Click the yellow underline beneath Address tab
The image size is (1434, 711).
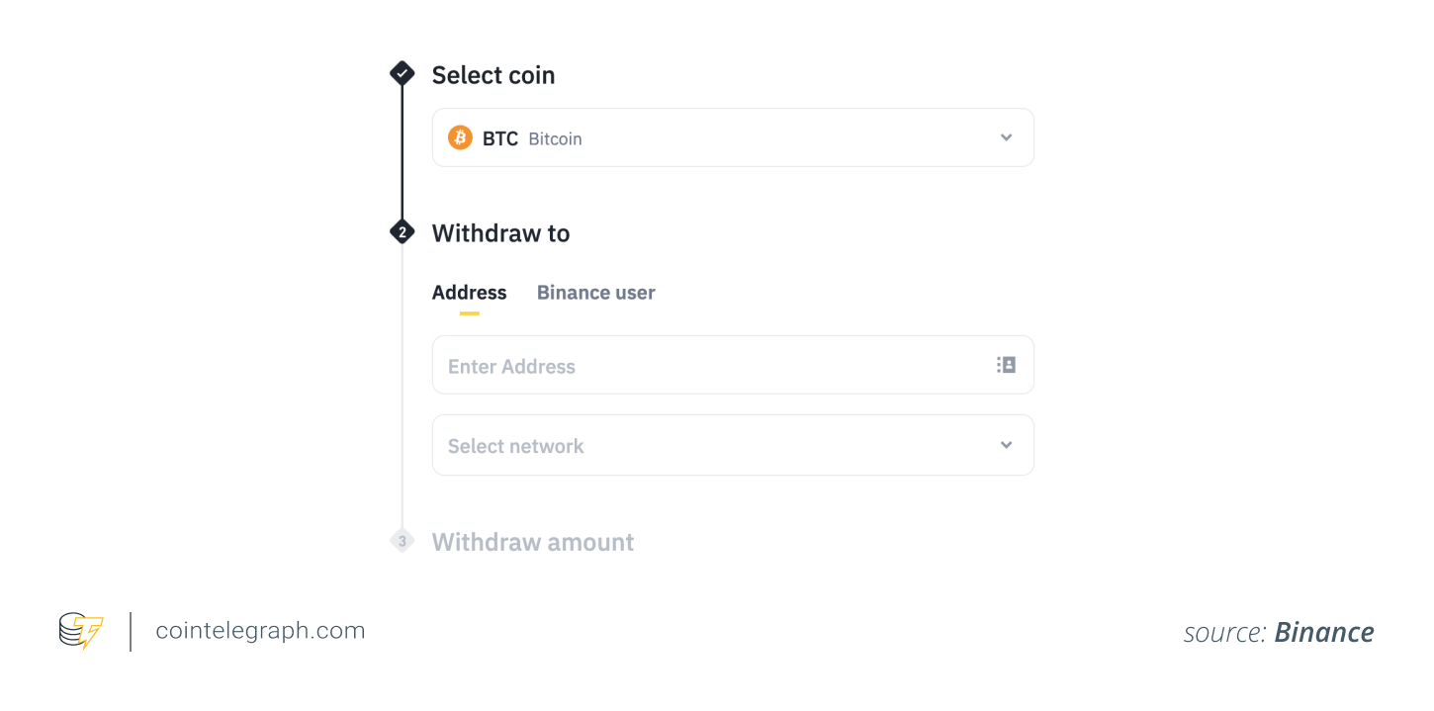tap(469, 311)
